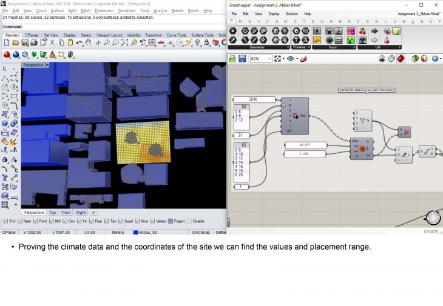Click the Grasshopper sketch pencil icon
The image size is (443, 306).
tap(304, 59)
